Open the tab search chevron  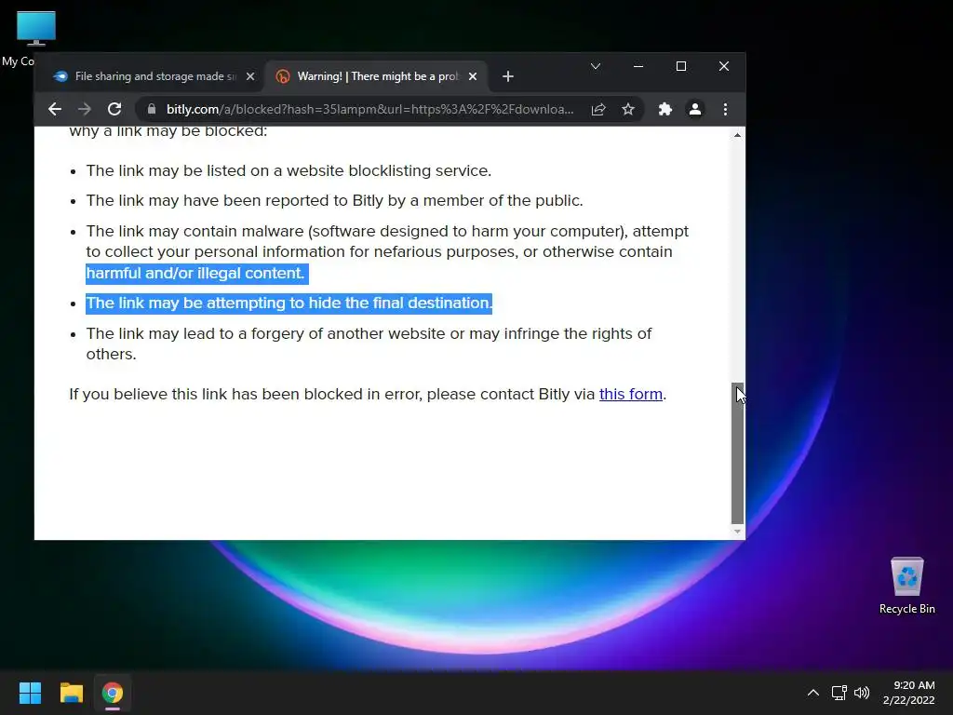coord(596,66)
